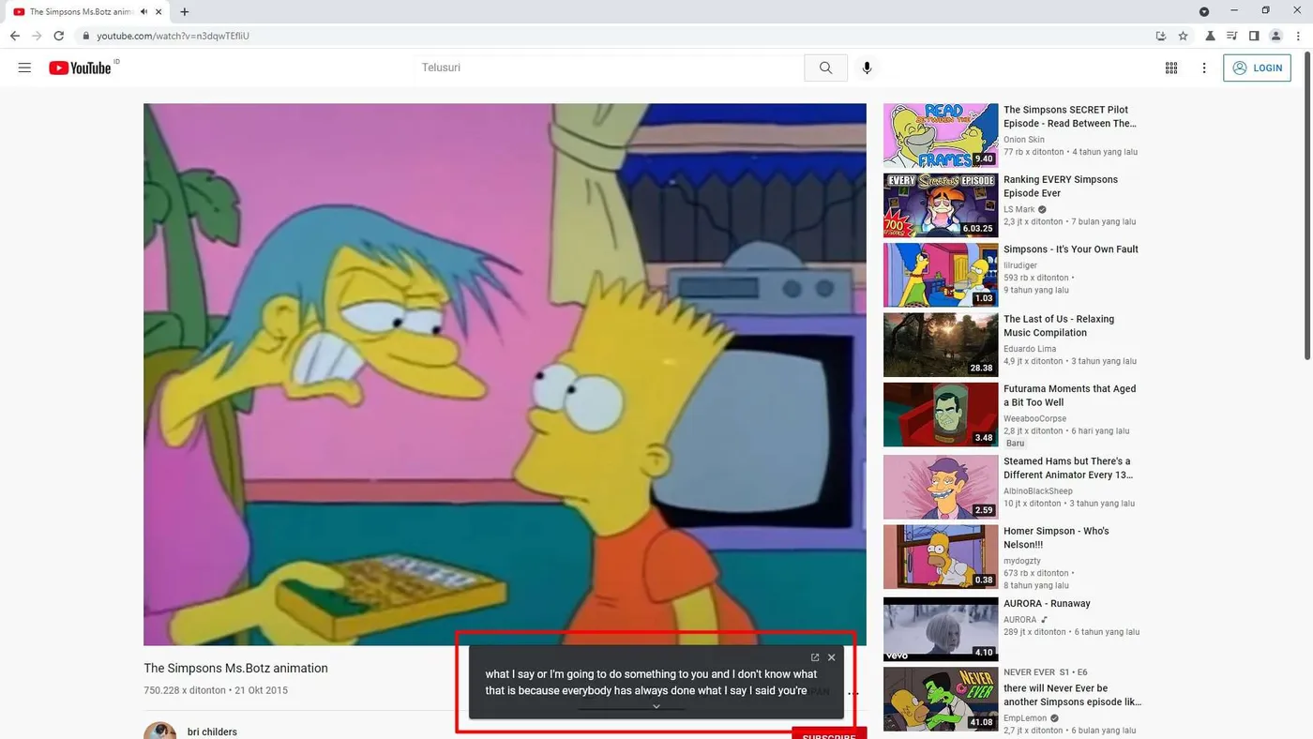1313x739 pixels.
Task: Open 'The Simpsons SECRET Pilot Episode' title
Action: pyautogui.click(x=1070, y=116)
